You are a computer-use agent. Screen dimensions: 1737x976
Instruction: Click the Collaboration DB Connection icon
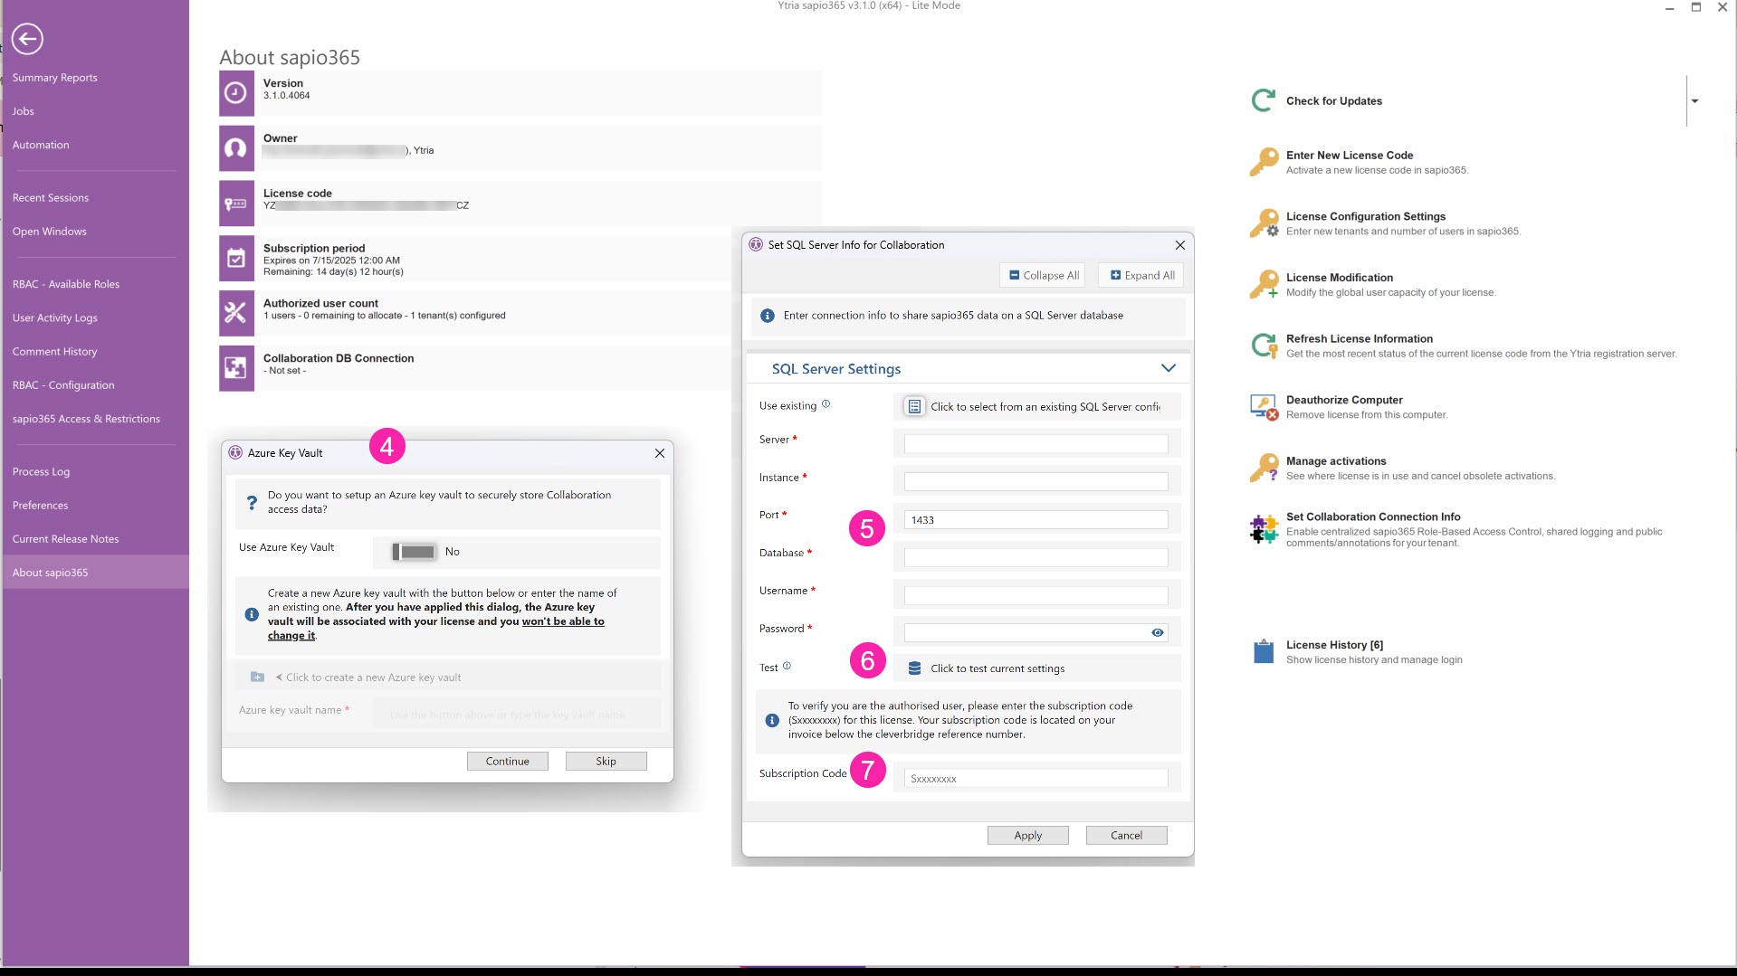[x=236, y=367]
